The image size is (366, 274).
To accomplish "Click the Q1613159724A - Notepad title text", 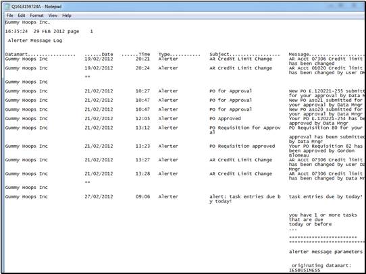I will point(36,7).
